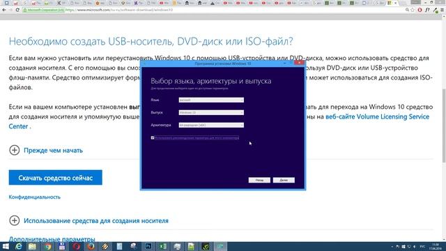This screenshot has height=251, width=446.
Task: Launch Internet Explorer from the taskbar
Action: pos(19,246)
